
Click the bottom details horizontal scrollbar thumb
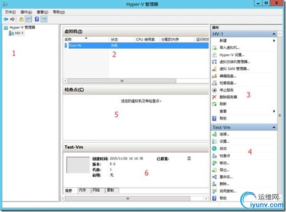click(128, 199)
